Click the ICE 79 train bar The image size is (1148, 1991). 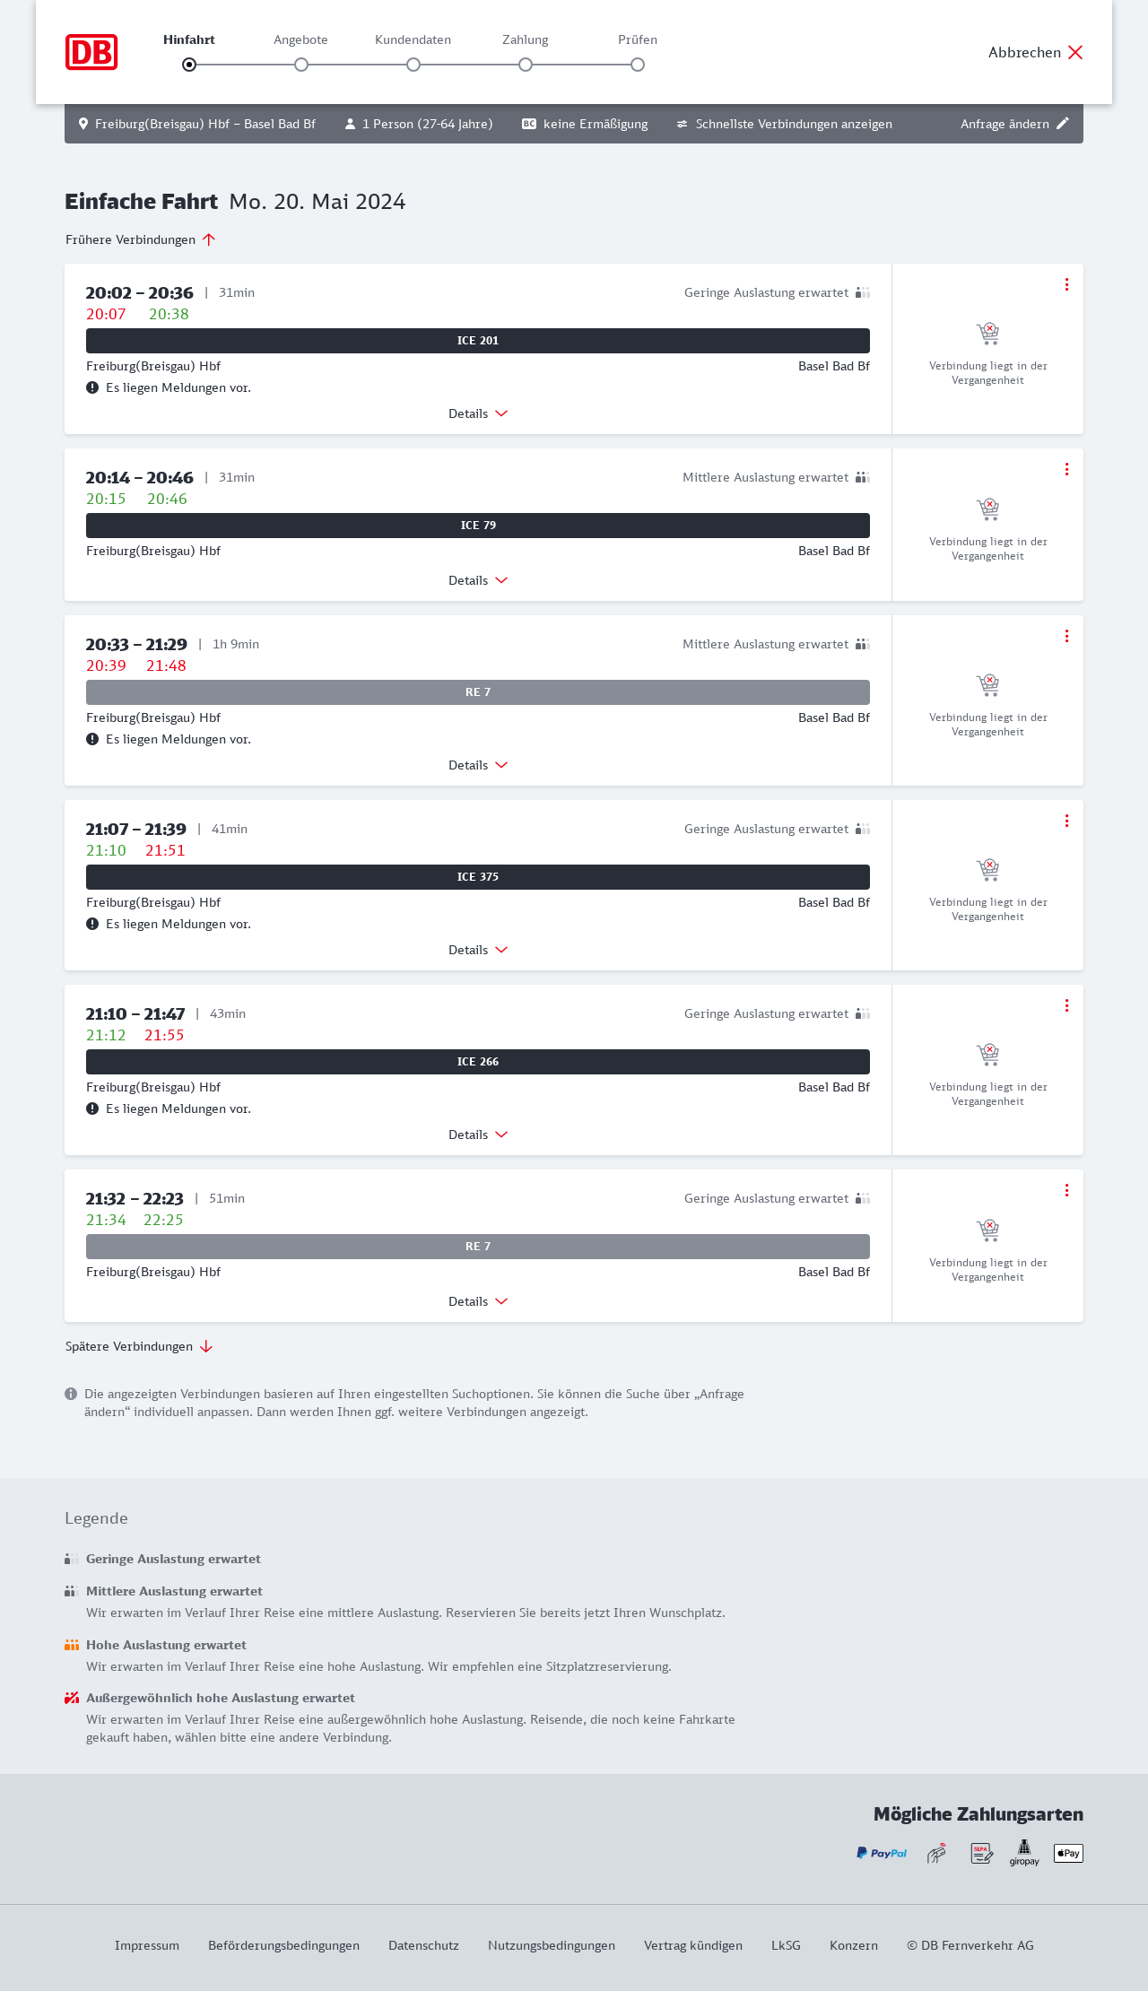pos(478,526)
